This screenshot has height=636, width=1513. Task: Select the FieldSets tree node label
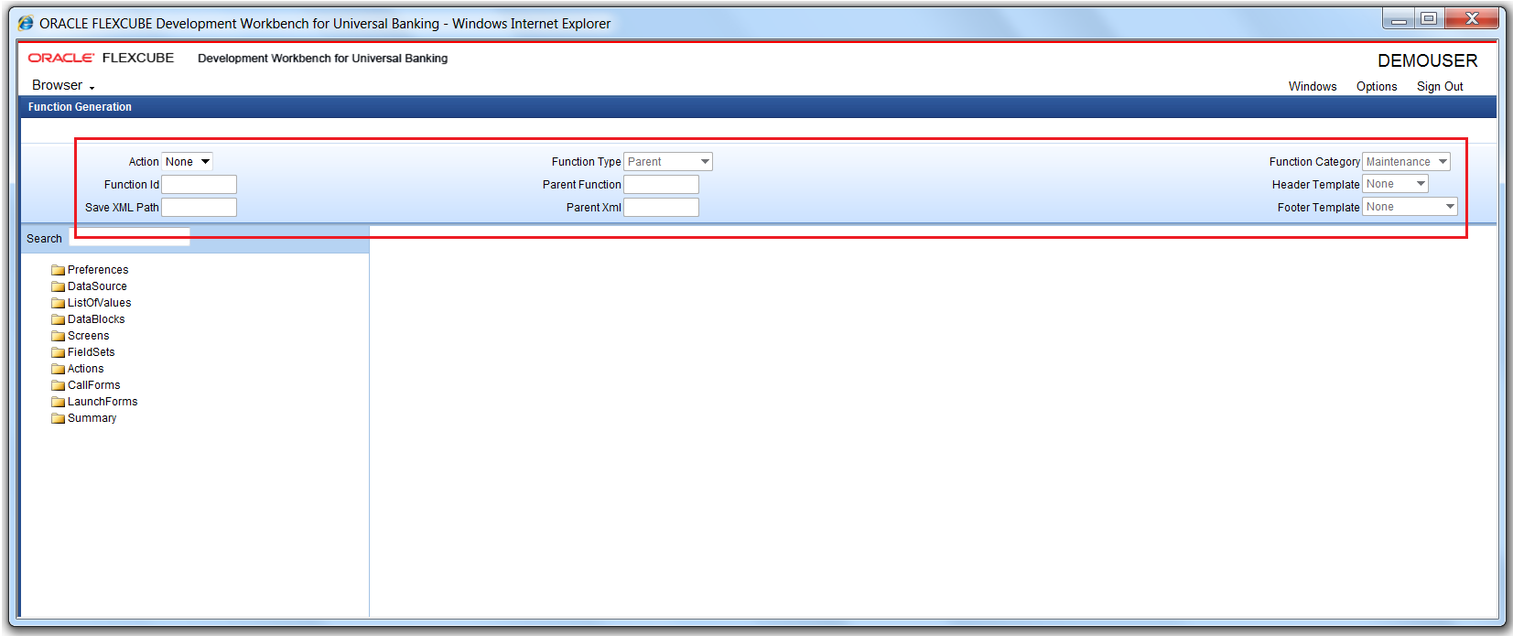click(x=92, y=352)
